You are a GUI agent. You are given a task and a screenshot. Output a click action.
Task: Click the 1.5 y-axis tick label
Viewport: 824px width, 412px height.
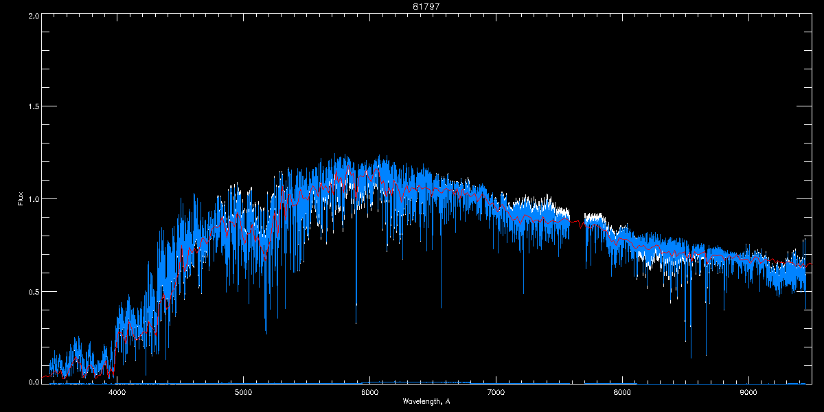click(x=33, y=107)
